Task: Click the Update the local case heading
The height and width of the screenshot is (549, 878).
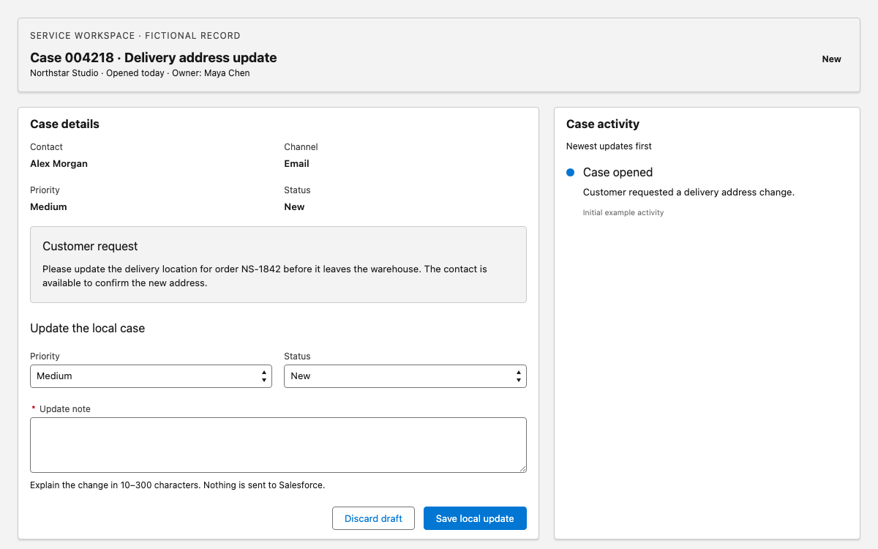Action: (x=87, y=329)
